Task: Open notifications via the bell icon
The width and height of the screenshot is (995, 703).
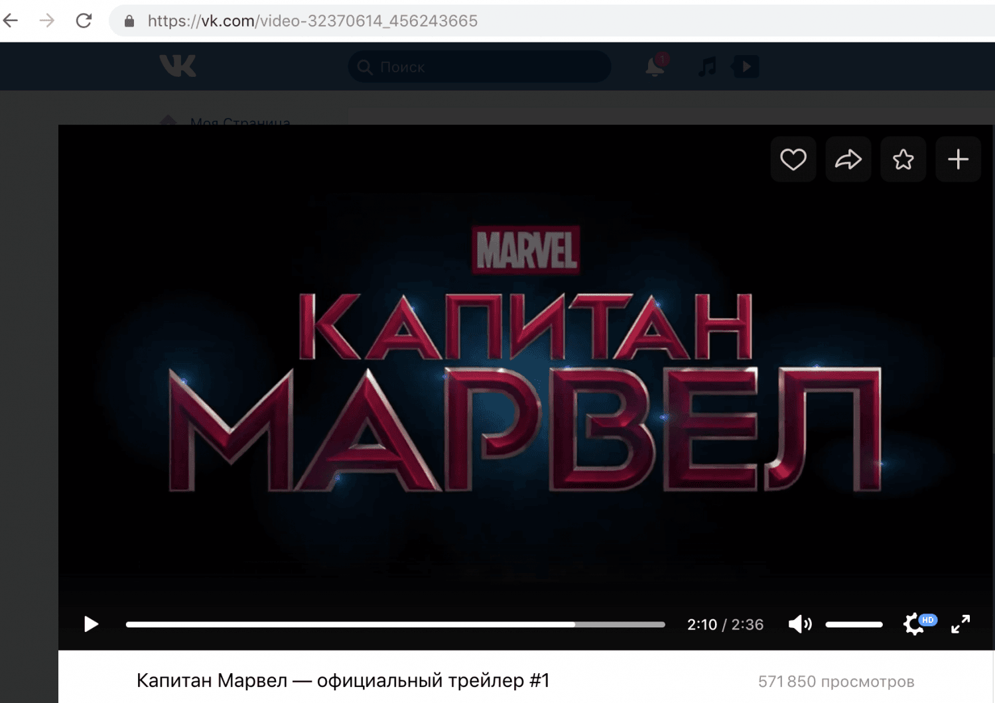Action: click(x=655, y=66)
